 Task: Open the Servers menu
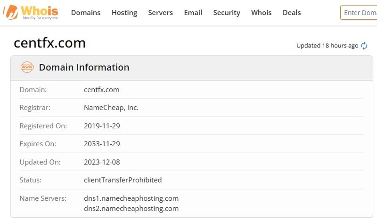[x=160, y=13]
